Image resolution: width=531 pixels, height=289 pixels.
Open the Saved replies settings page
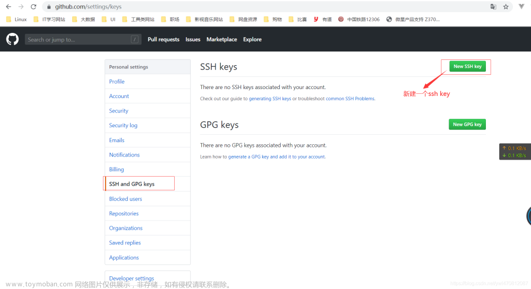(x=148, y=243)
